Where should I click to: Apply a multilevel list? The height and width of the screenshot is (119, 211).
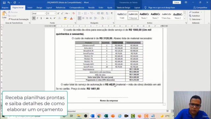[92, 13]
